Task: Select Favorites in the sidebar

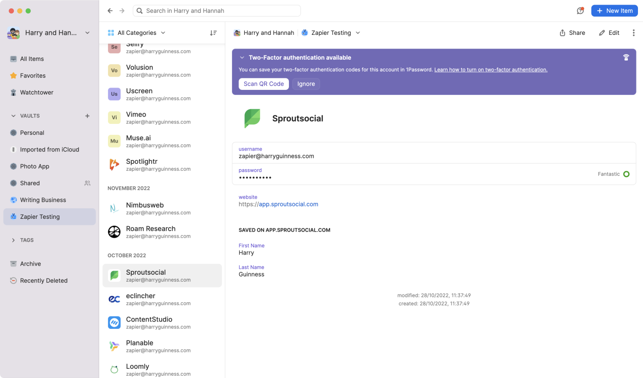Action: [33, 76]
